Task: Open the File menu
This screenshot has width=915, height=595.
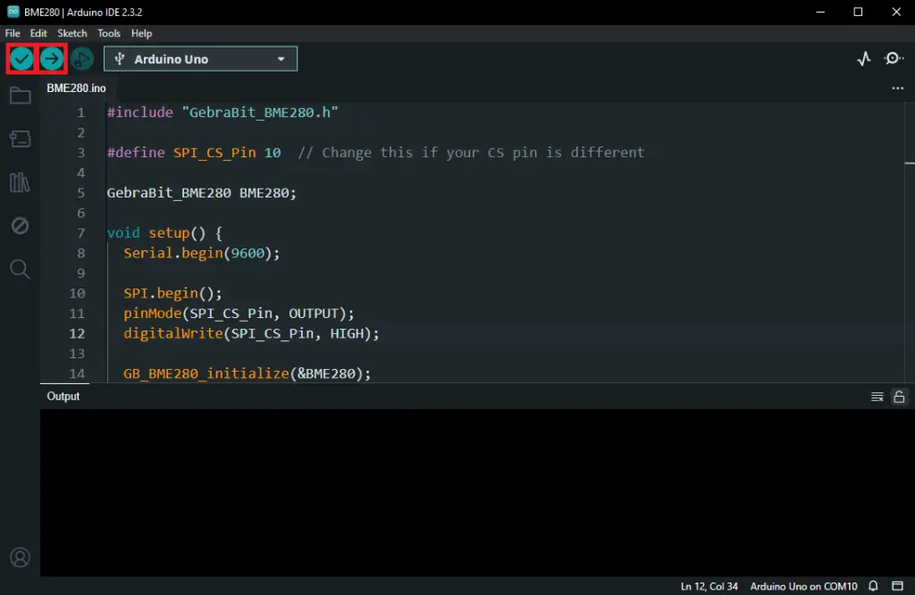Action: coord(13,33)
